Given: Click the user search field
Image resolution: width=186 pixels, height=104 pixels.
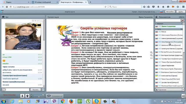Looking at the screenshot, I should tap(168, 21).
